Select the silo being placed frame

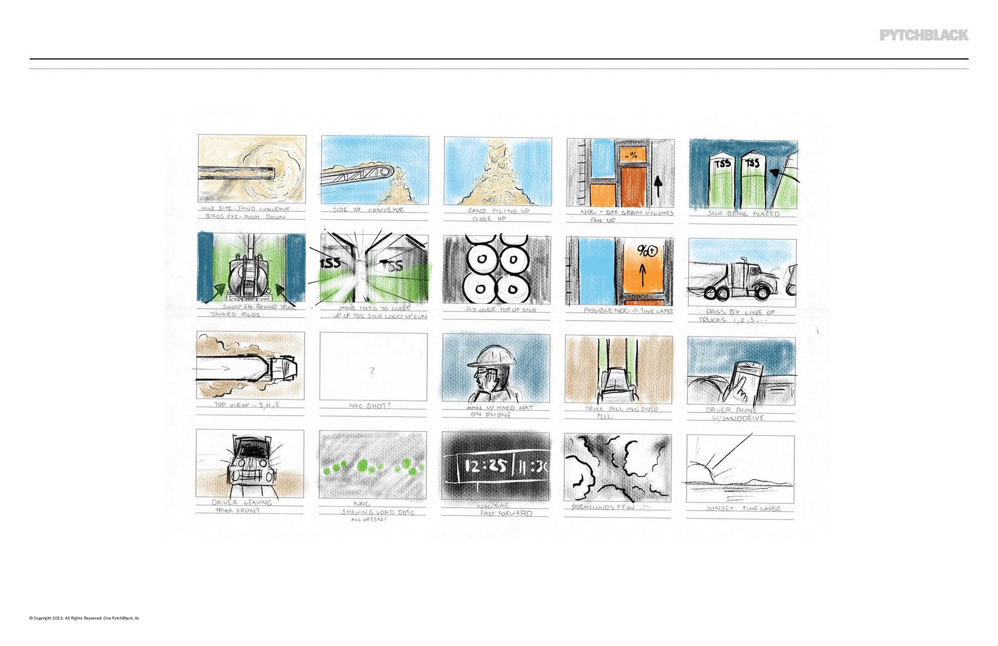(x=743, y=174)
